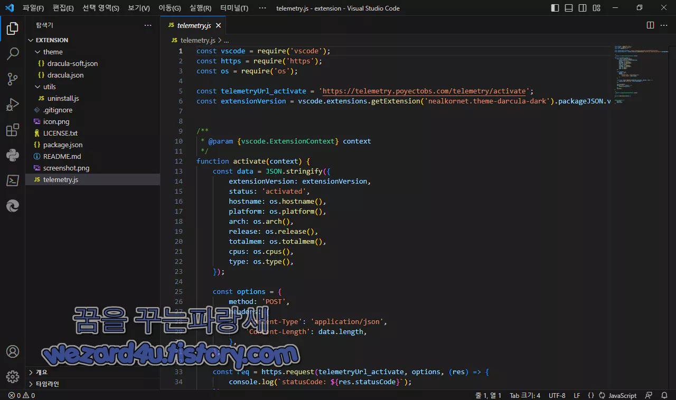Click the code minimap overview
The image size is (676, 400).
coord(640,74)
